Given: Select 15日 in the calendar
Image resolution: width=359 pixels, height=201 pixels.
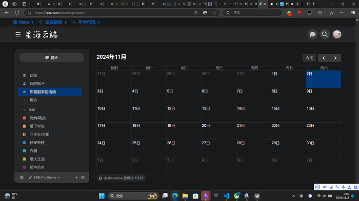Looking at the screenshot, I should pos(288,114).
